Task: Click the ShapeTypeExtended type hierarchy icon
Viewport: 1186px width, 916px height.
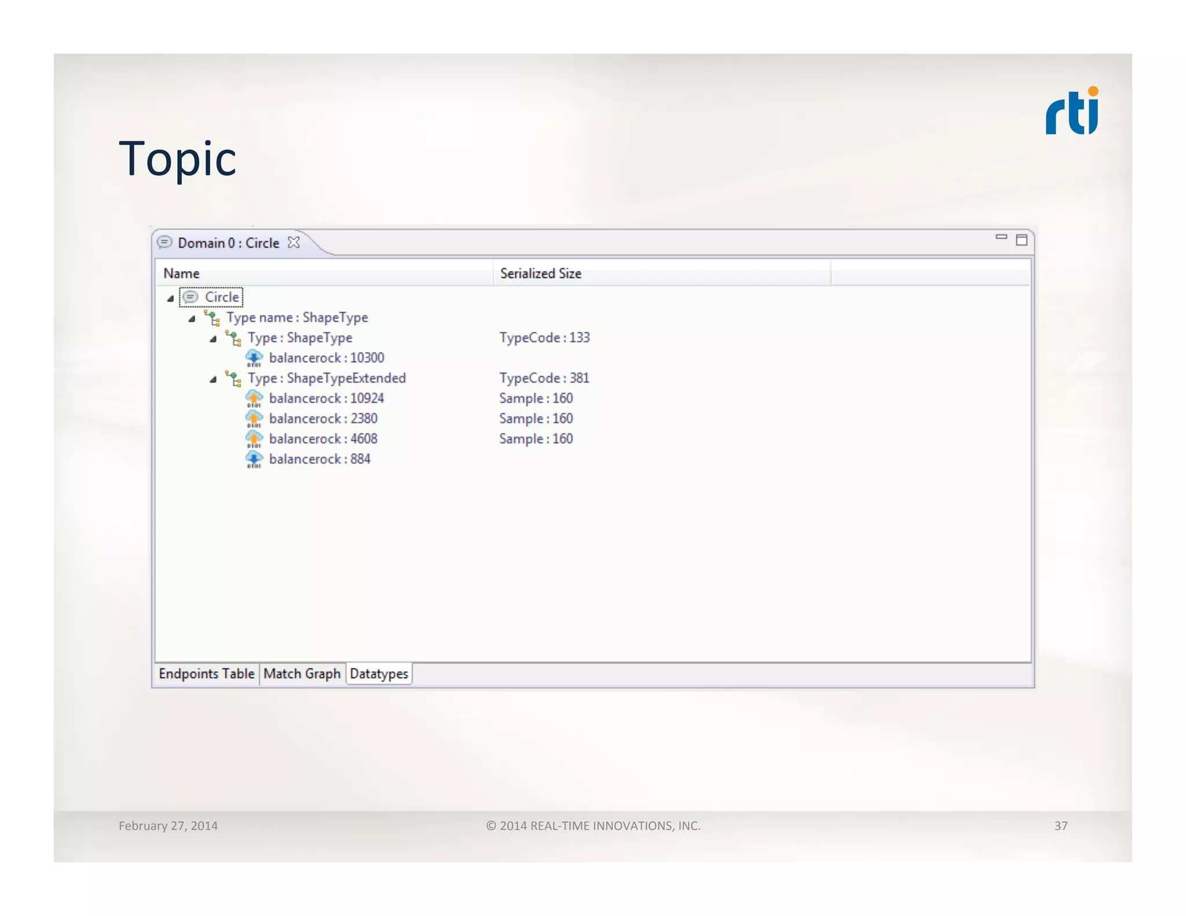Action: [233, 379]
